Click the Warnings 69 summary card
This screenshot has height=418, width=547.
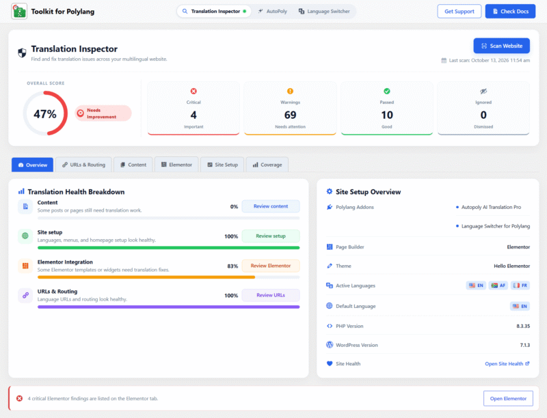[290, 109]
